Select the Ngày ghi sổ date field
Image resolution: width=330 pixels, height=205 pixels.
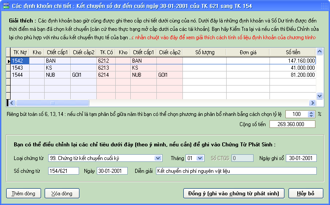(301, 158)
